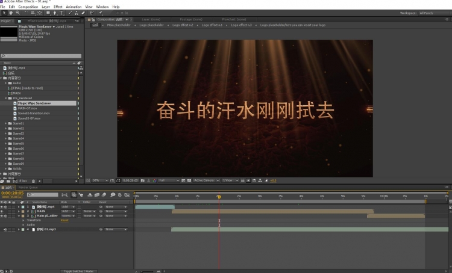452x273 pixels.
Task: Take a snapshot with camera icon
Action: [142, 180]
